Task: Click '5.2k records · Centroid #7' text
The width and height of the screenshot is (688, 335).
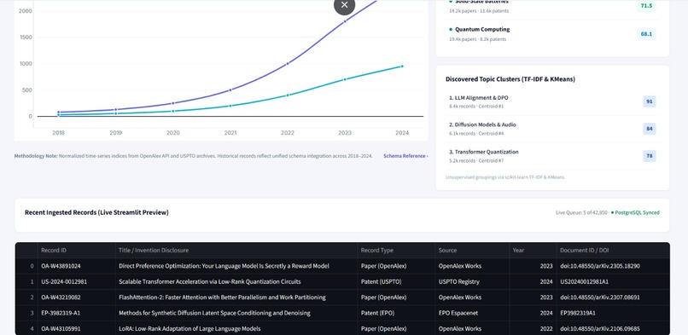Action: tap(476, 161)
